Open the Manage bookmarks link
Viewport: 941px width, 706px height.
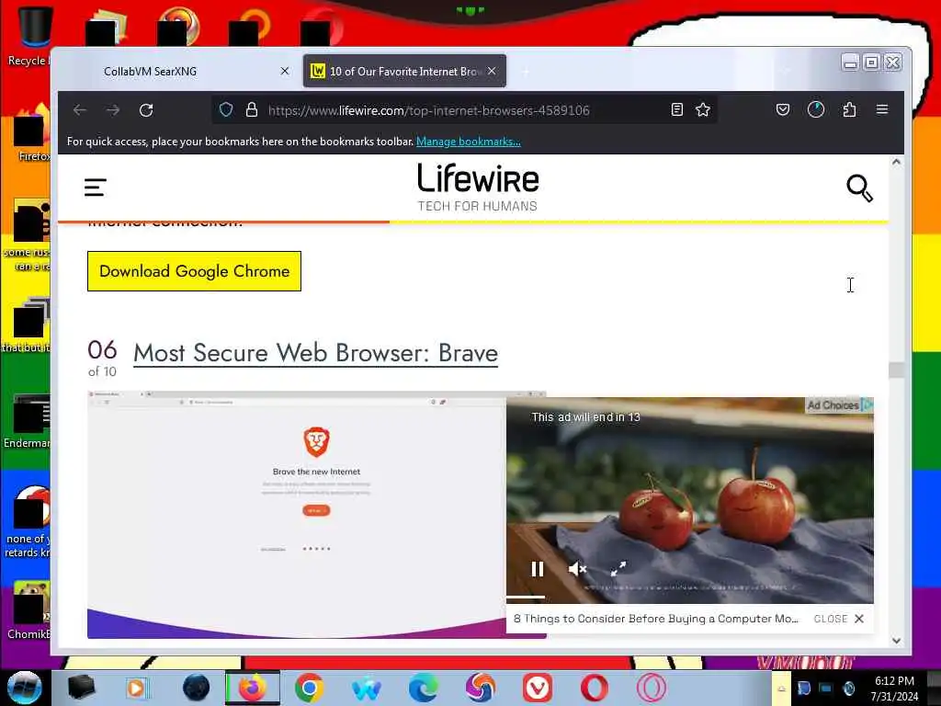(468, 142)
